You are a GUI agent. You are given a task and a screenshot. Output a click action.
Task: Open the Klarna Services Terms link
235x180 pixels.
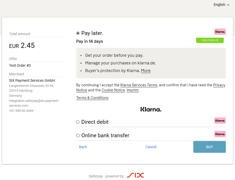coord(139,85)
